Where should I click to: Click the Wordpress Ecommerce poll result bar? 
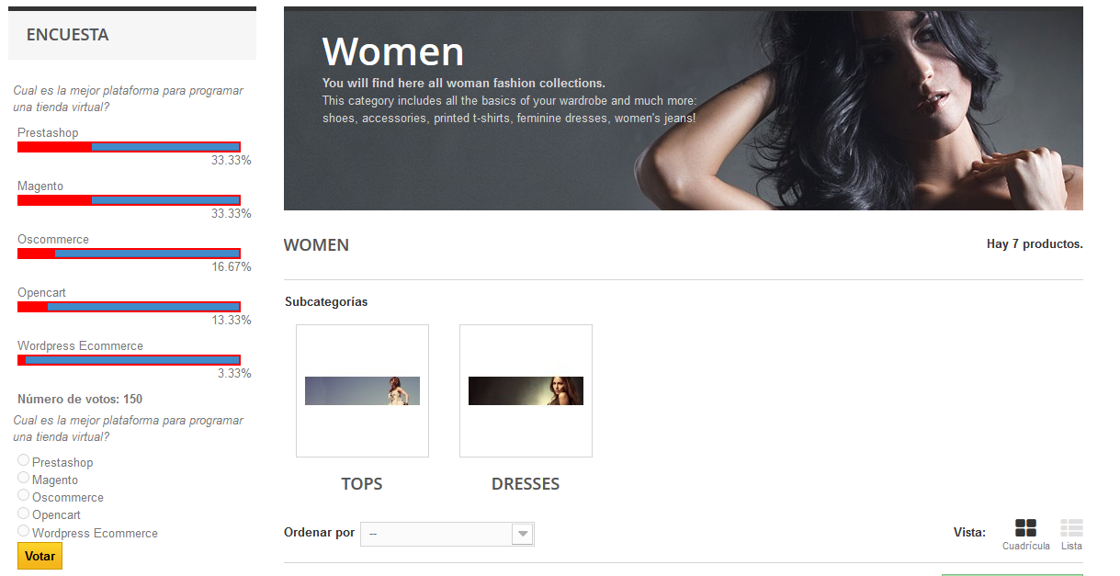coord(129,360)
